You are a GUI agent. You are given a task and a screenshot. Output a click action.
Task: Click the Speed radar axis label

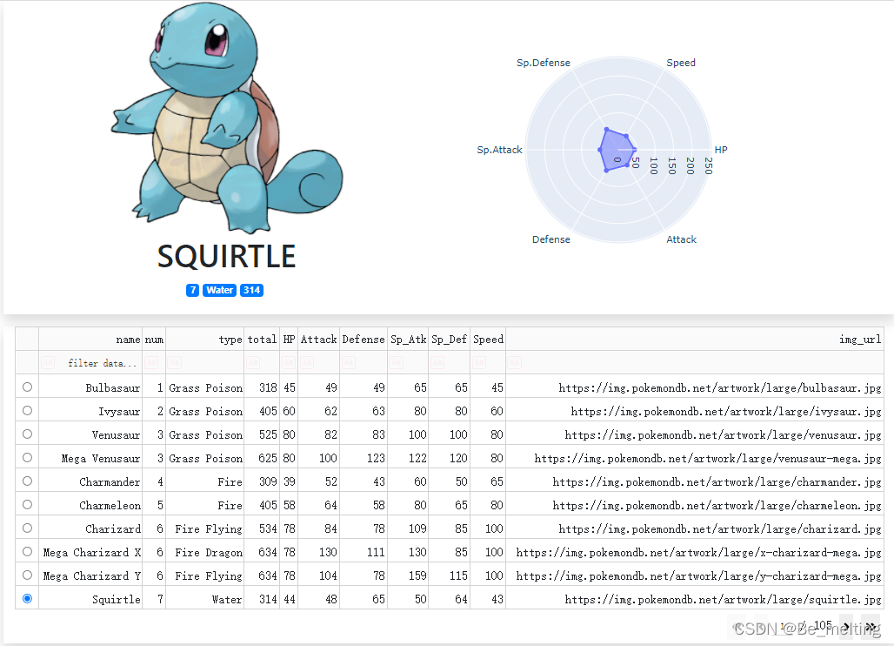point(681,63)
